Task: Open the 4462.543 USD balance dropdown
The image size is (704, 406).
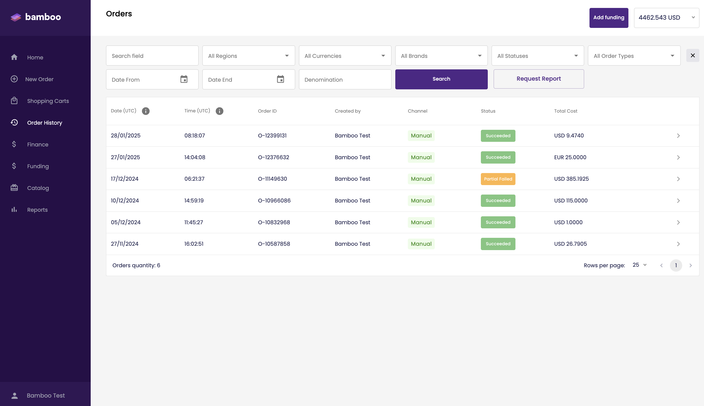Action: (x=666, y=18)
